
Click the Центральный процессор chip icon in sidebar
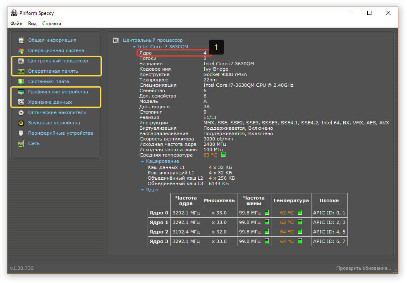[x=21, y=61]
